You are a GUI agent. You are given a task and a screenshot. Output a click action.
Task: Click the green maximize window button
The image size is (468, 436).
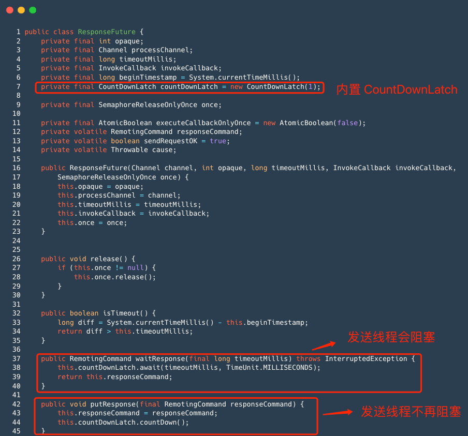click(32, 9)
